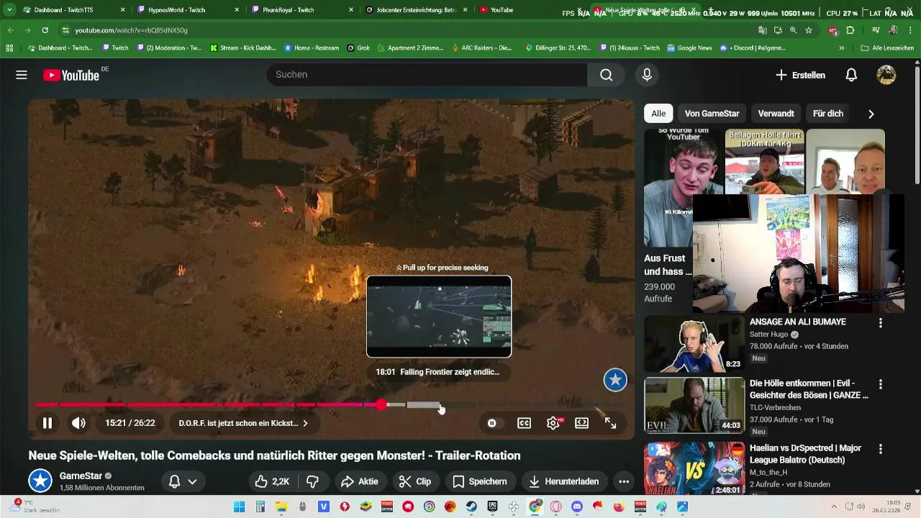921x518 pixels.
Task: Open the Chrome apps grid icon in bookmarks bar
Action: point(9,48)
